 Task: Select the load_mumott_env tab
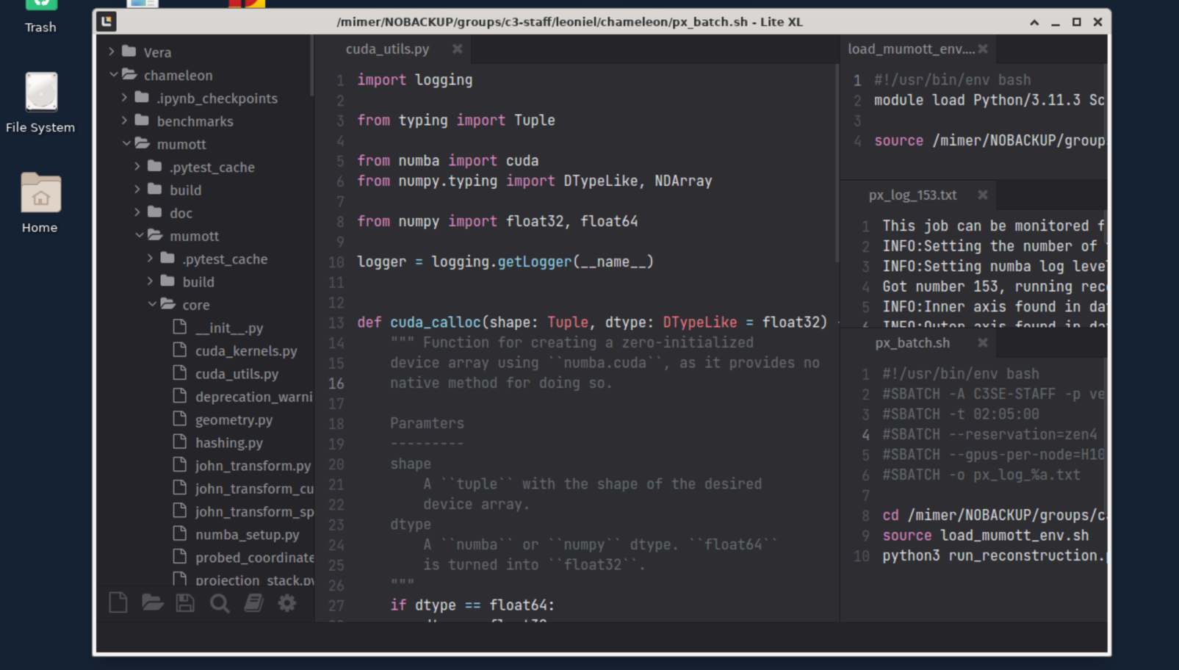point(911,48)
